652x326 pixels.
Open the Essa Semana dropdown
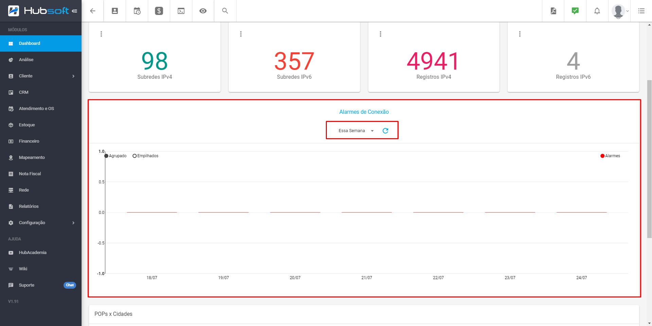pos(355,130)
